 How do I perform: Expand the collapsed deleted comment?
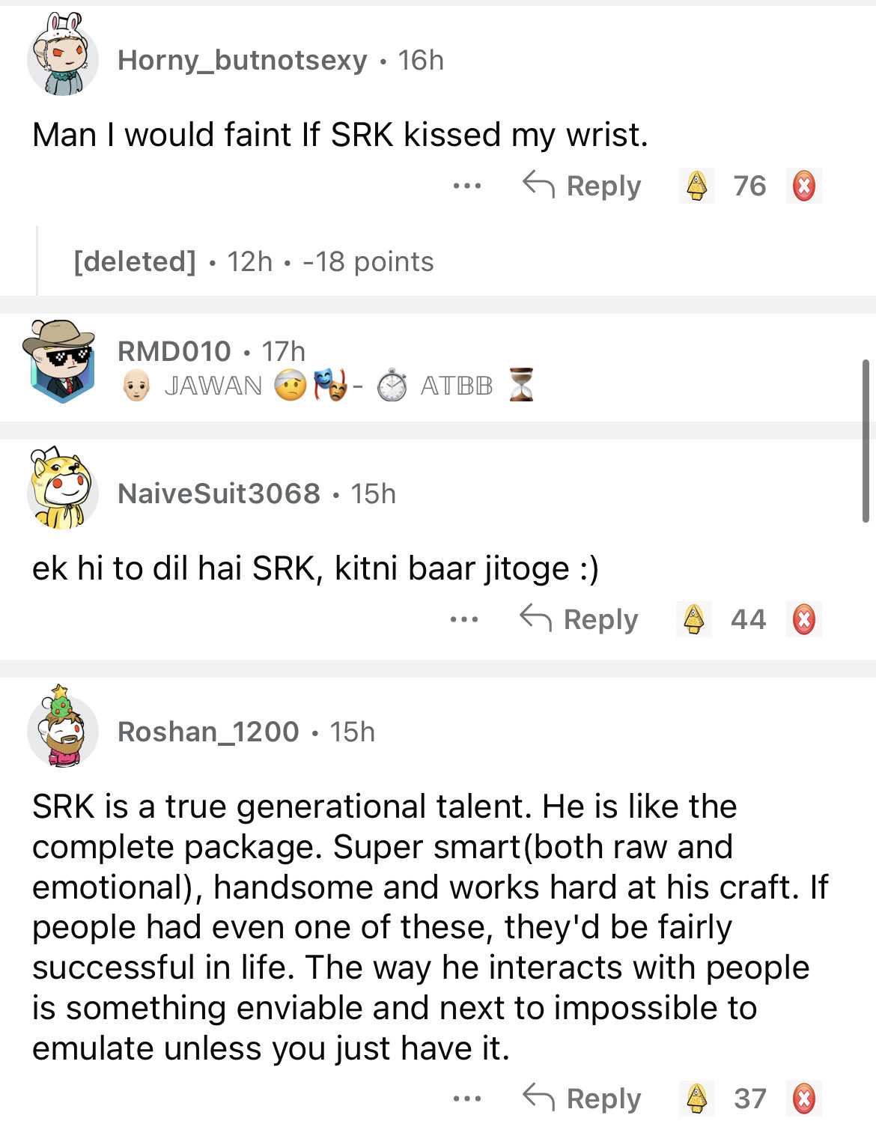tap(253, 261)
